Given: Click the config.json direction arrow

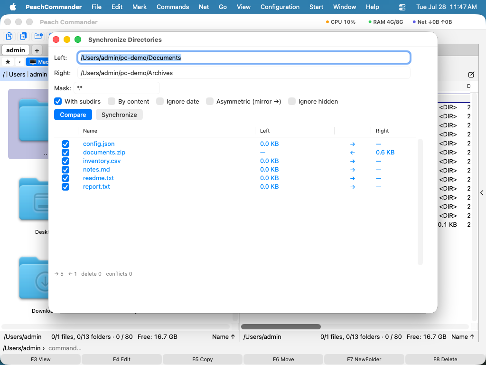Looking at the screenshot, I should pos(353,144).
